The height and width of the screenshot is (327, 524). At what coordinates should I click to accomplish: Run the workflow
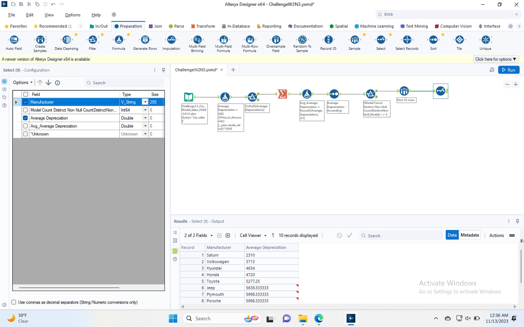[508, 70]
